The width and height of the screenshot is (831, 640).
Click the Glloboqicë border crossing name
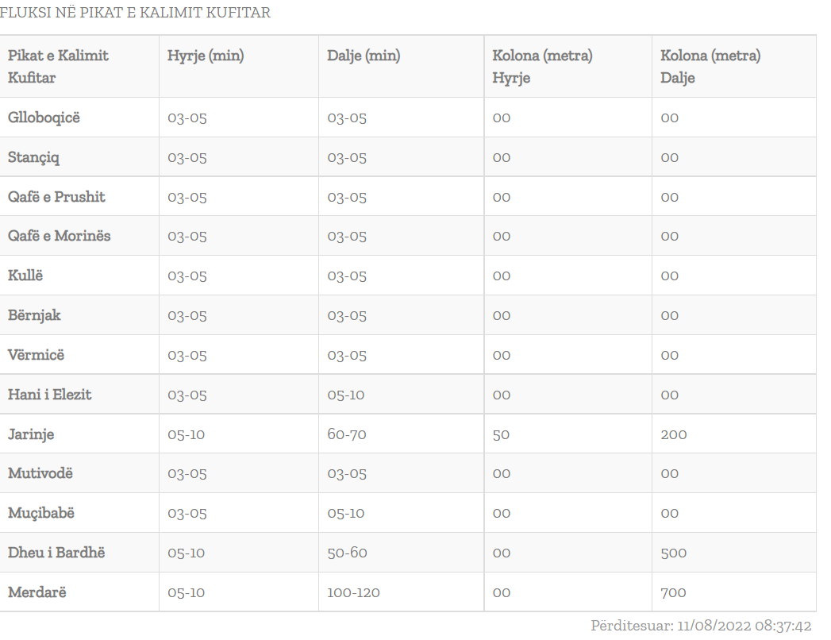pyautogui.click(x=44, y=118)
